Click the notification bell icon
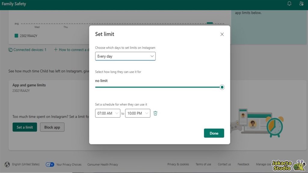 coord(289,4)
